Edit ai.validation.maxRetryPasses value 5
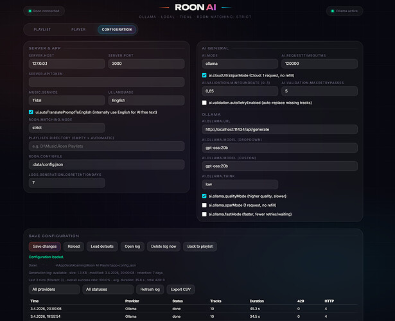Screen dimensions: 395x321 [319, 91]
